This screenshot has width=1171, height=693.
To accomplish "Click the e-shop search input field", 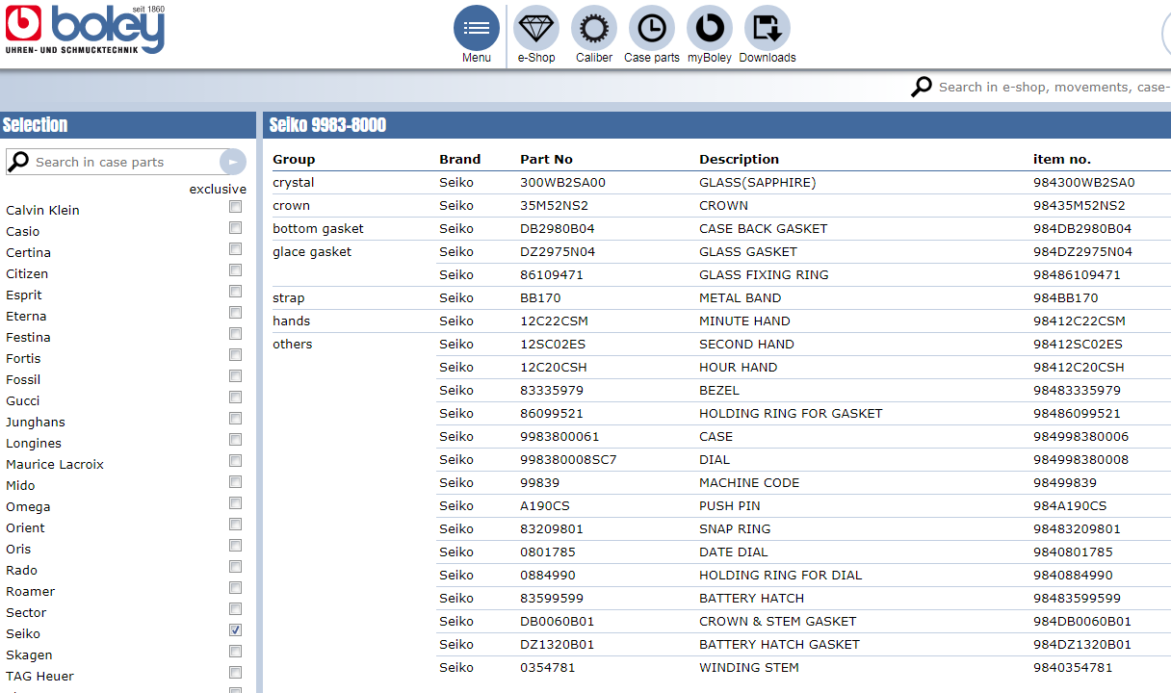I will [1050, 87].
